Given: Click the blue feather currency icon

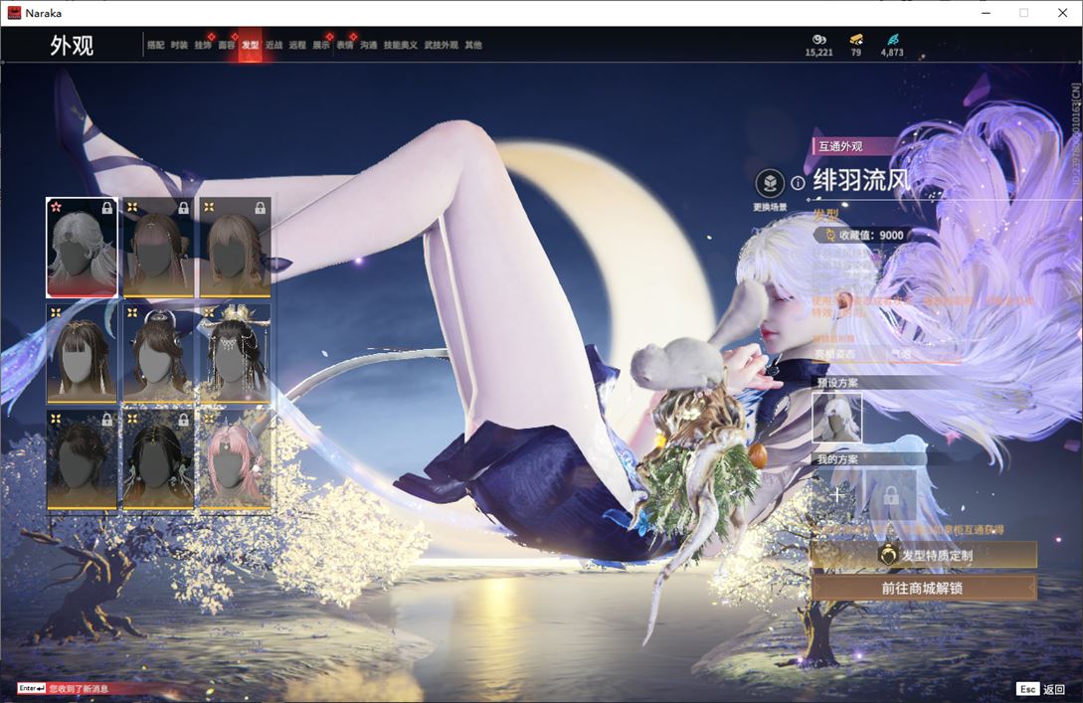Looking at the screenshot, I should coord(892,40).
